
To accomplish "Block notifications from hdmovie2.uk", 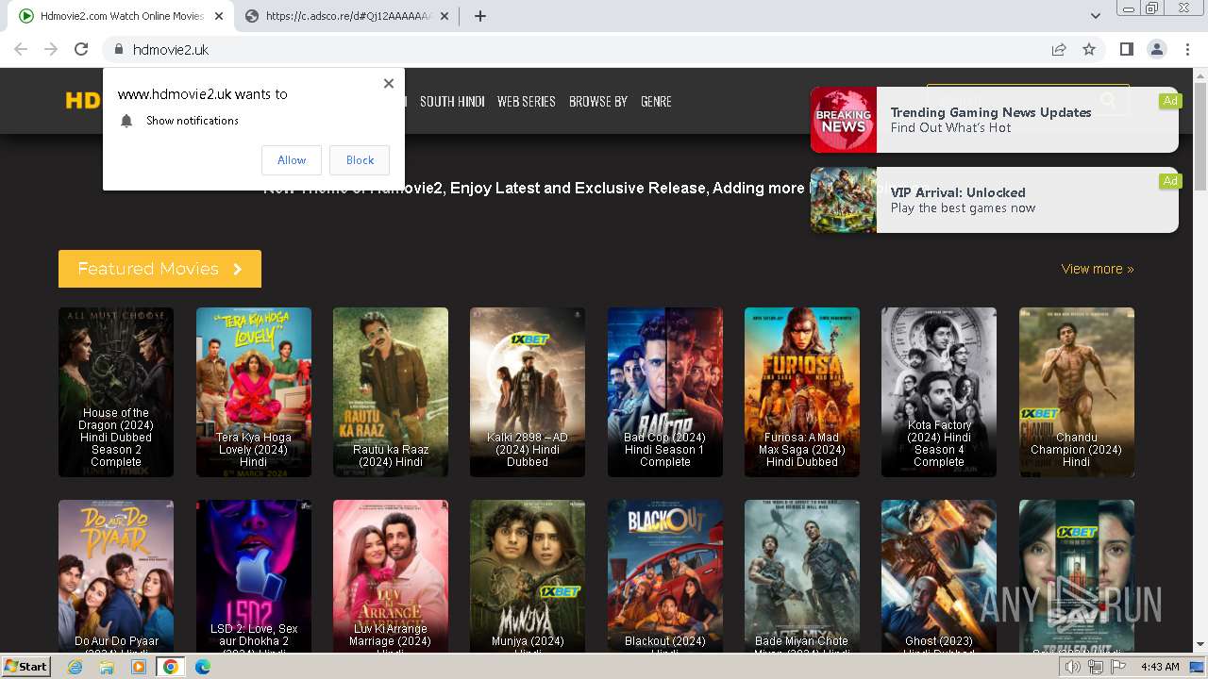I will pyautogui.click(x=360, y=160).
